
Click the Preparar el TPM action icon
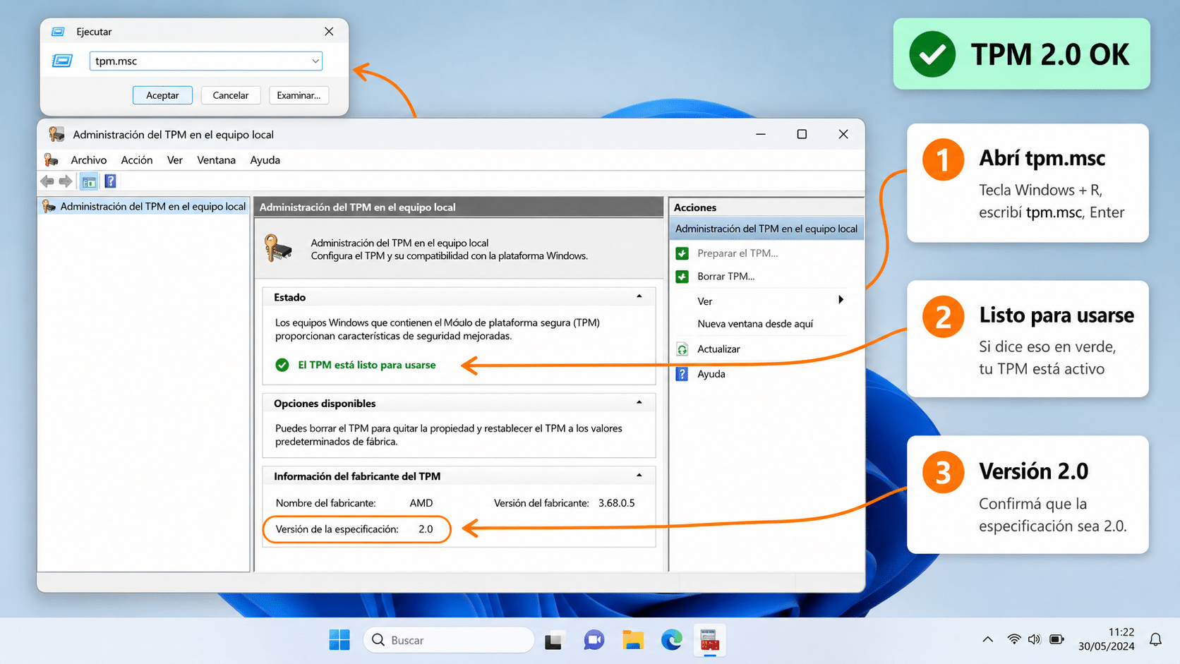click(x=682, y=253)
